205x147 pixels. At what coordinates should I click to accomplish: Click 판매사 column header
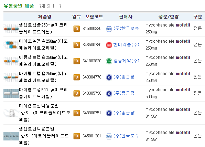tap(126, 17)
